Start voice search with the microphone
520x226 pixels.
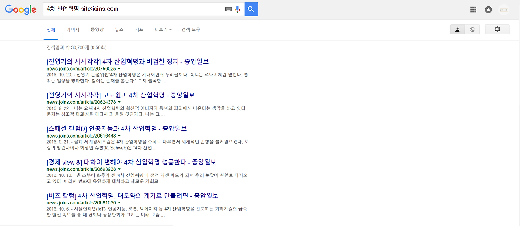click(238, 9)
